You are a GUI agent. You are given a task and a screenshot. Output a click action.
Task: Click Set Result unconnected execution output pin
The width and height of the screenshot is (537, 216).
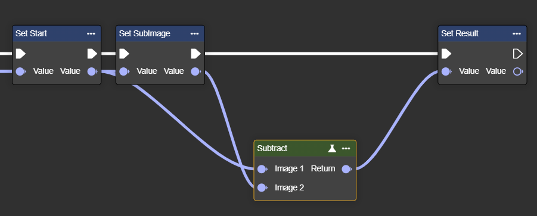click(x=518, y=54)
